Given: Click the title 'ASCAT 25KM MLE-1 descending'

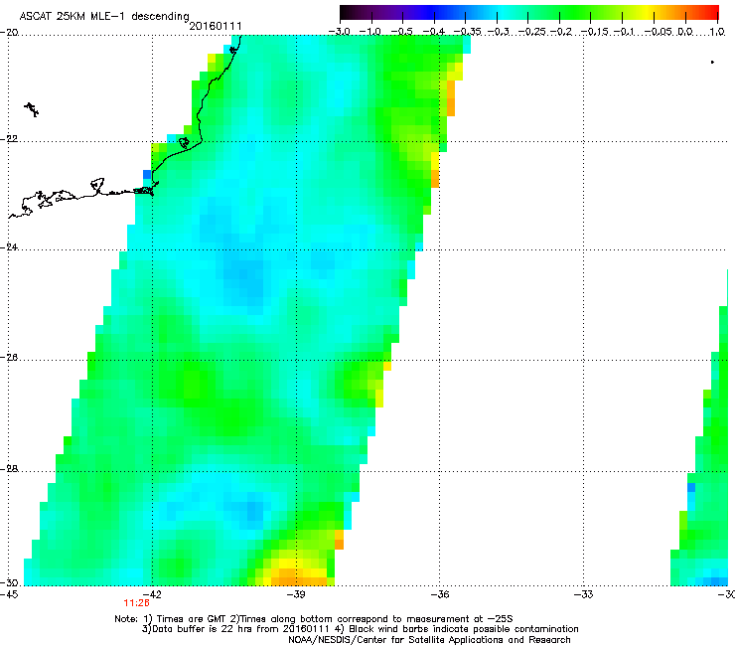Looking at the screenshot, I should 104,16.
